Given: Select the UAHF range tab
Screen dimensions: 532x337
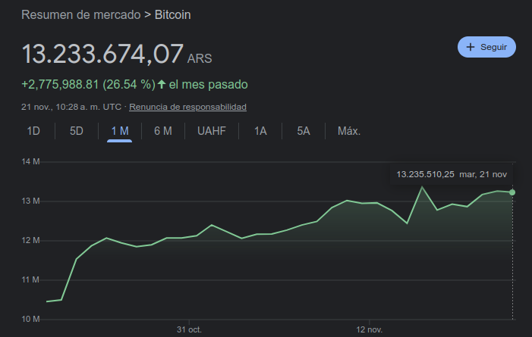Looking at the screenshot, I should [x=212, y=131].
